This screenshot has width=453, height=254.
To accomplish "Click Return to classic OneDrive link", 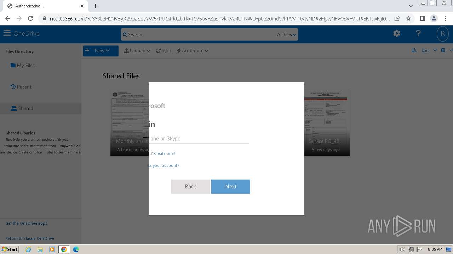I will pyautogui.click(x=30, y=238).
